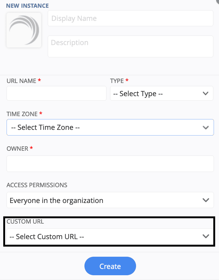Focus the Display Name field
Image resolution: width=219 pixels, height=280 pixels.
(130, 19)
